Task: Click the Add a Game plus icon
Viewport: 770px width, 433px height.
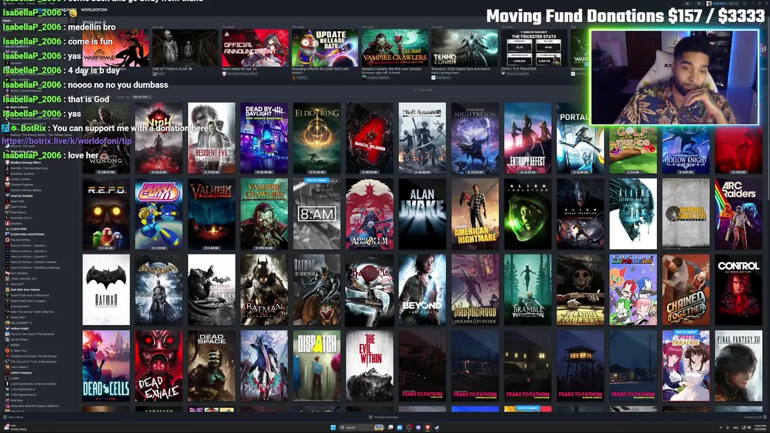Action: [x=5, y=417]
